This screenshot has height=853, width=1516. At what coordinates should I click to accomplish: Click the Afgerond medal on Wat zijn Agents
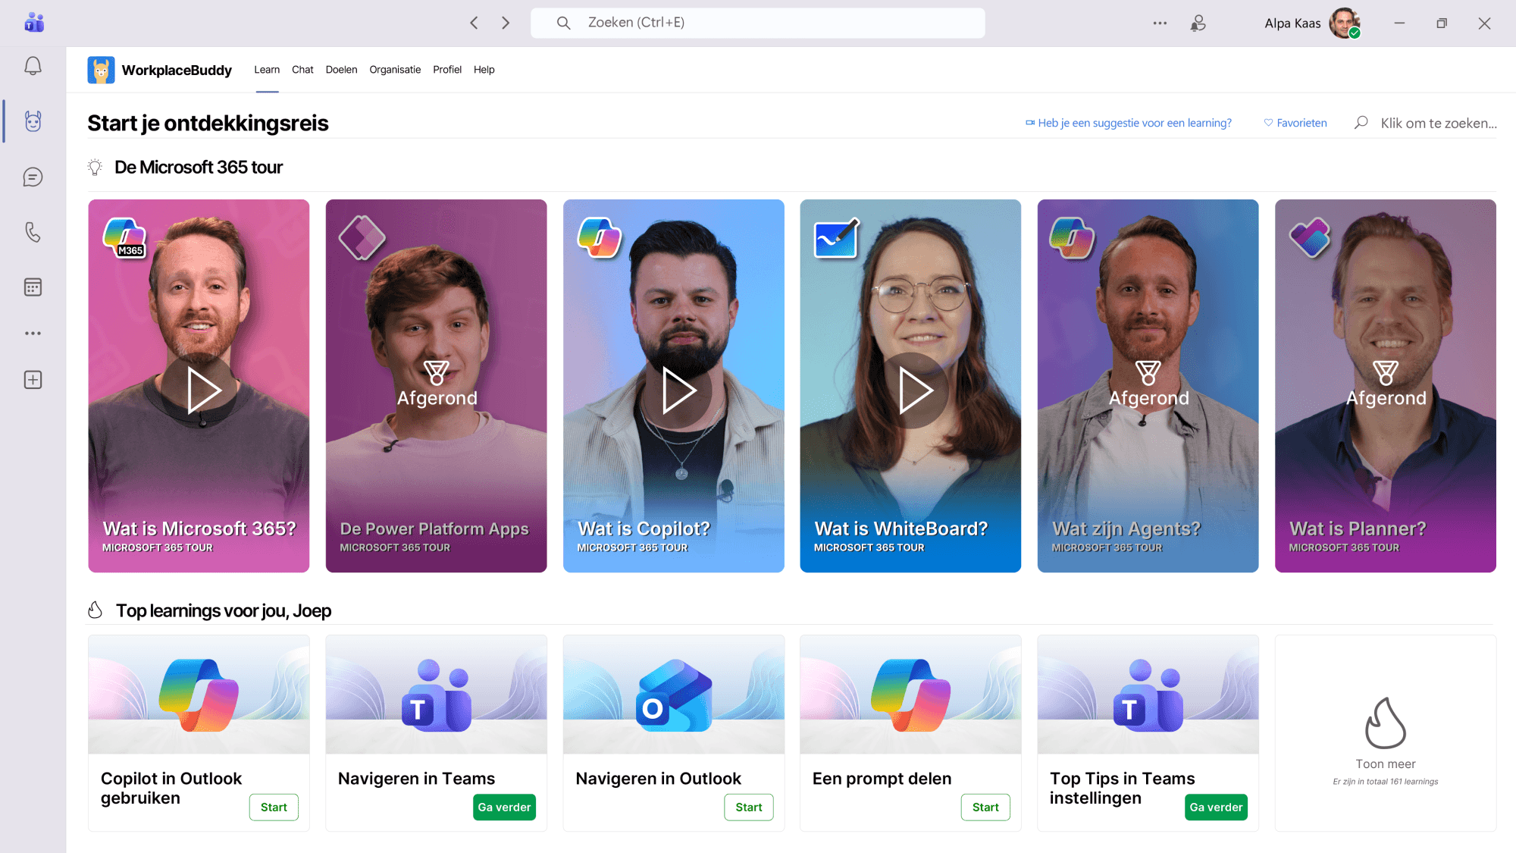pos(1148,372)
